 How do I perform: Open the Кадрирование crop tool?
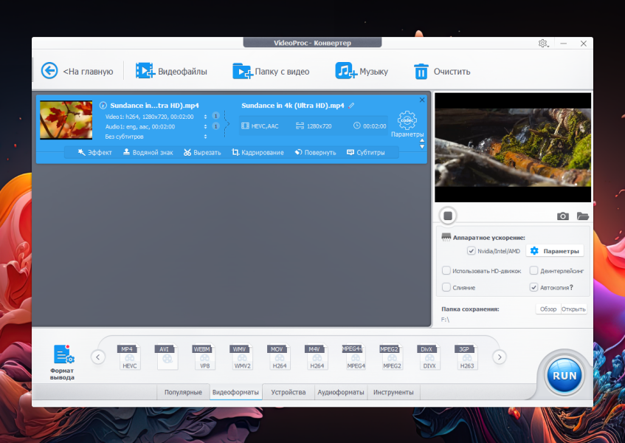point(258,152)
